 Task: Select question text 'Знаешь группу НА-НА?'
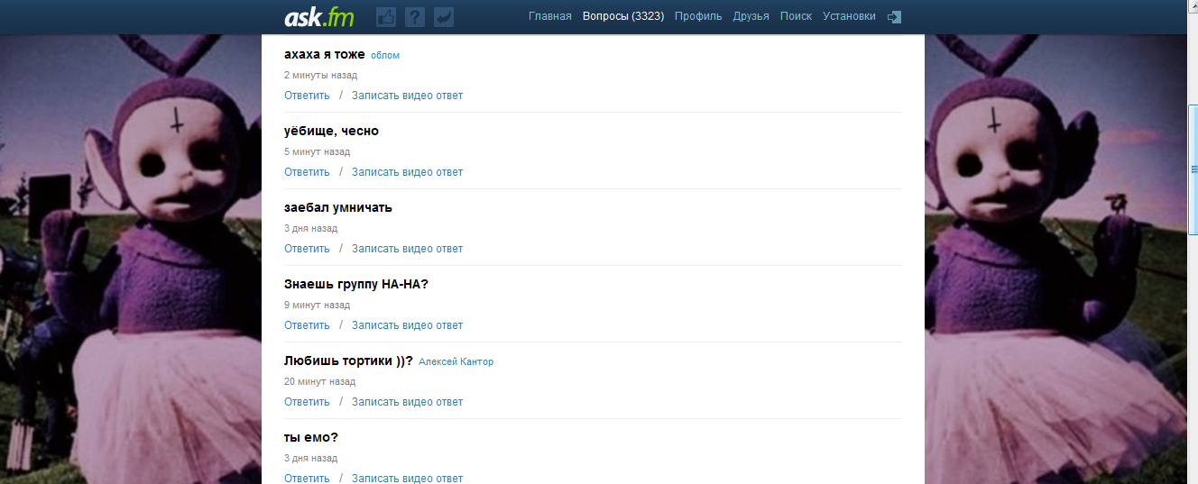tap(356, 284)
